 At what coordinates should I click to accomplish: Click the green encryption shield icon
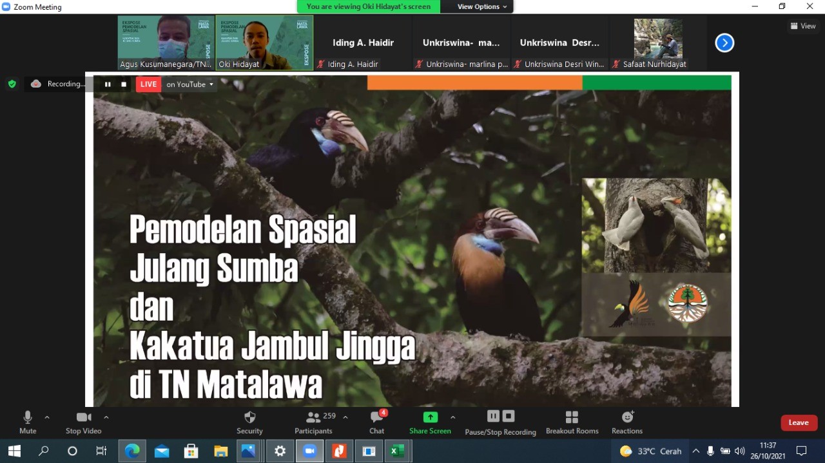[x=12, y=84]
